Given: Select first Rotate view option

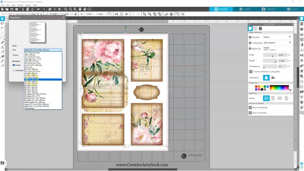Looking at the screenshot, I should [266, 98].
